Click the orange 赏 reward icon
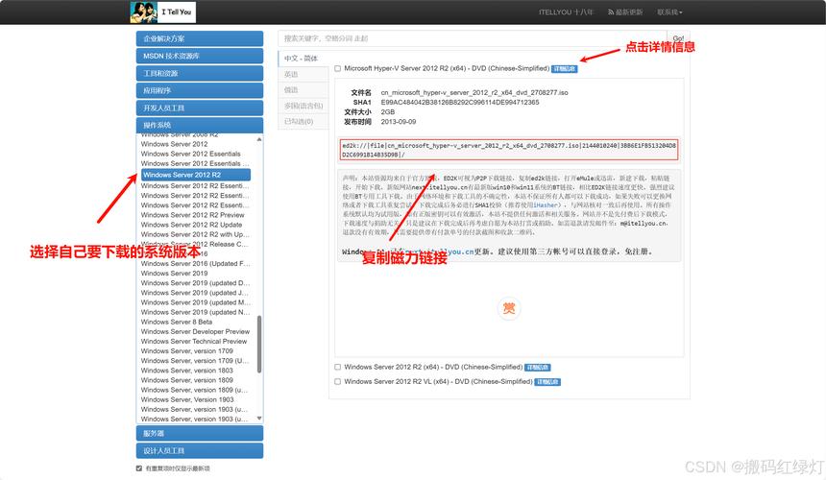 click(509, 308)
